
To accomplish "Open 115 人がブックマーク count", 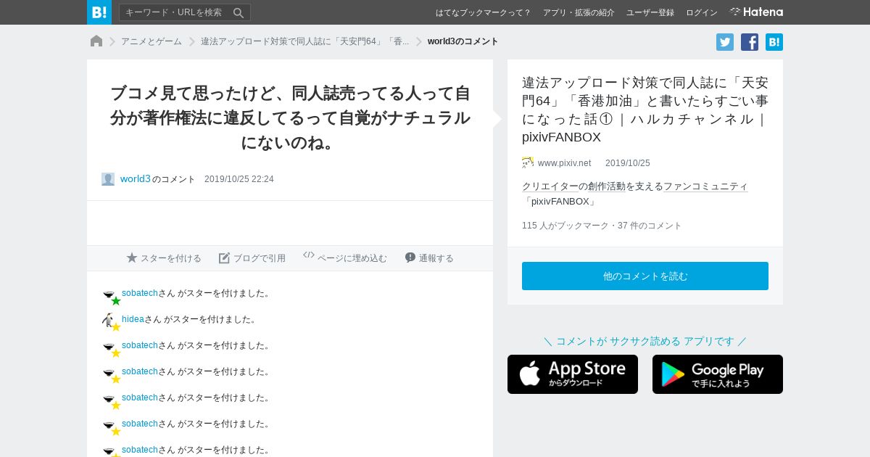I will 565,226.
